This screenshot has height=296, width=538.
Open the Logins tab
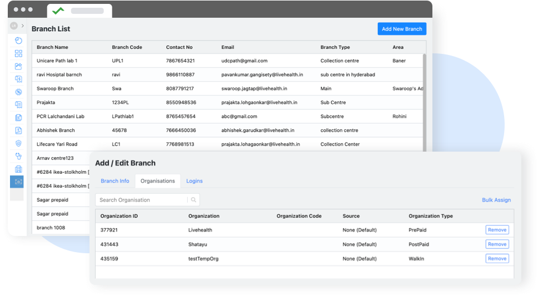click(195, 181)
